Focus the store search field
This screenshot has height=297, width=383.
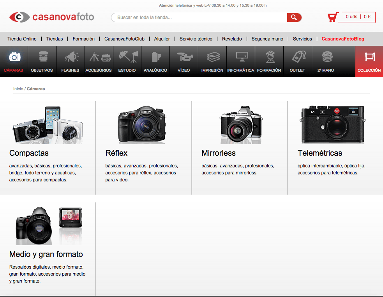tap(199, 18)
